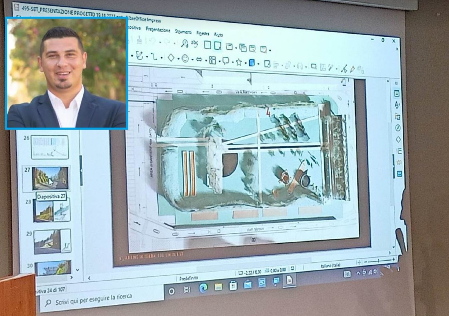Select the curves and polygons draw tool
Viewport: 449px width, 316px height.
tap(140, 55)
